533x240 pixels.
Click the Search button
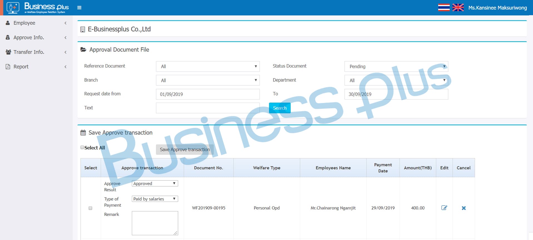point(280,108)
